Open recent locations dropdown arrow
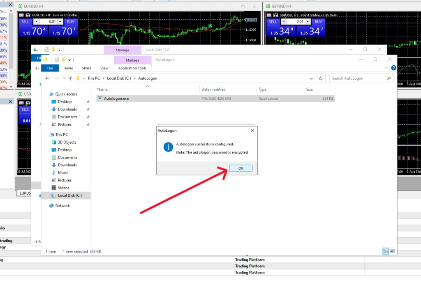The image size is (421, 287). [64, 78]
